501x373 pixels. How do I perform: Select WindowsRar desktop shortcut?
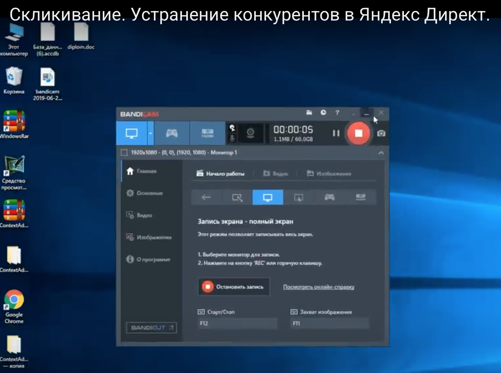point(14,125)
